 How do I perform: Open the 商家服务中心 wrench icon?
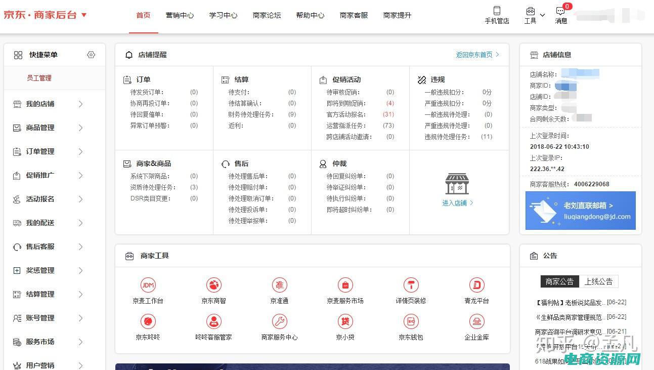click(x=279, y=321)
